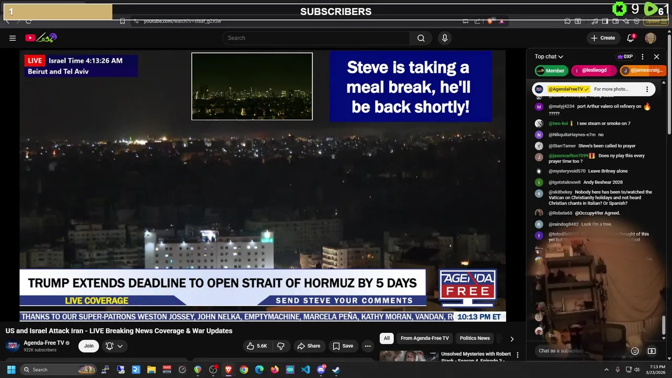Click the search magnifier button

421,38
